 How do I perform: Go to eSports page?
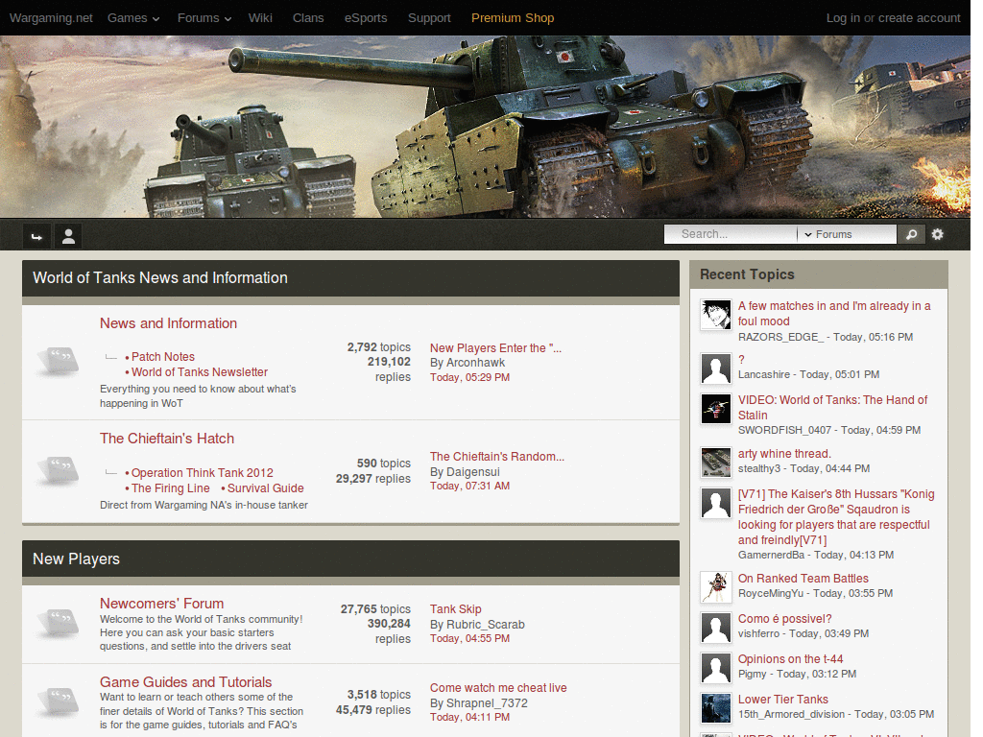[366, 18]
